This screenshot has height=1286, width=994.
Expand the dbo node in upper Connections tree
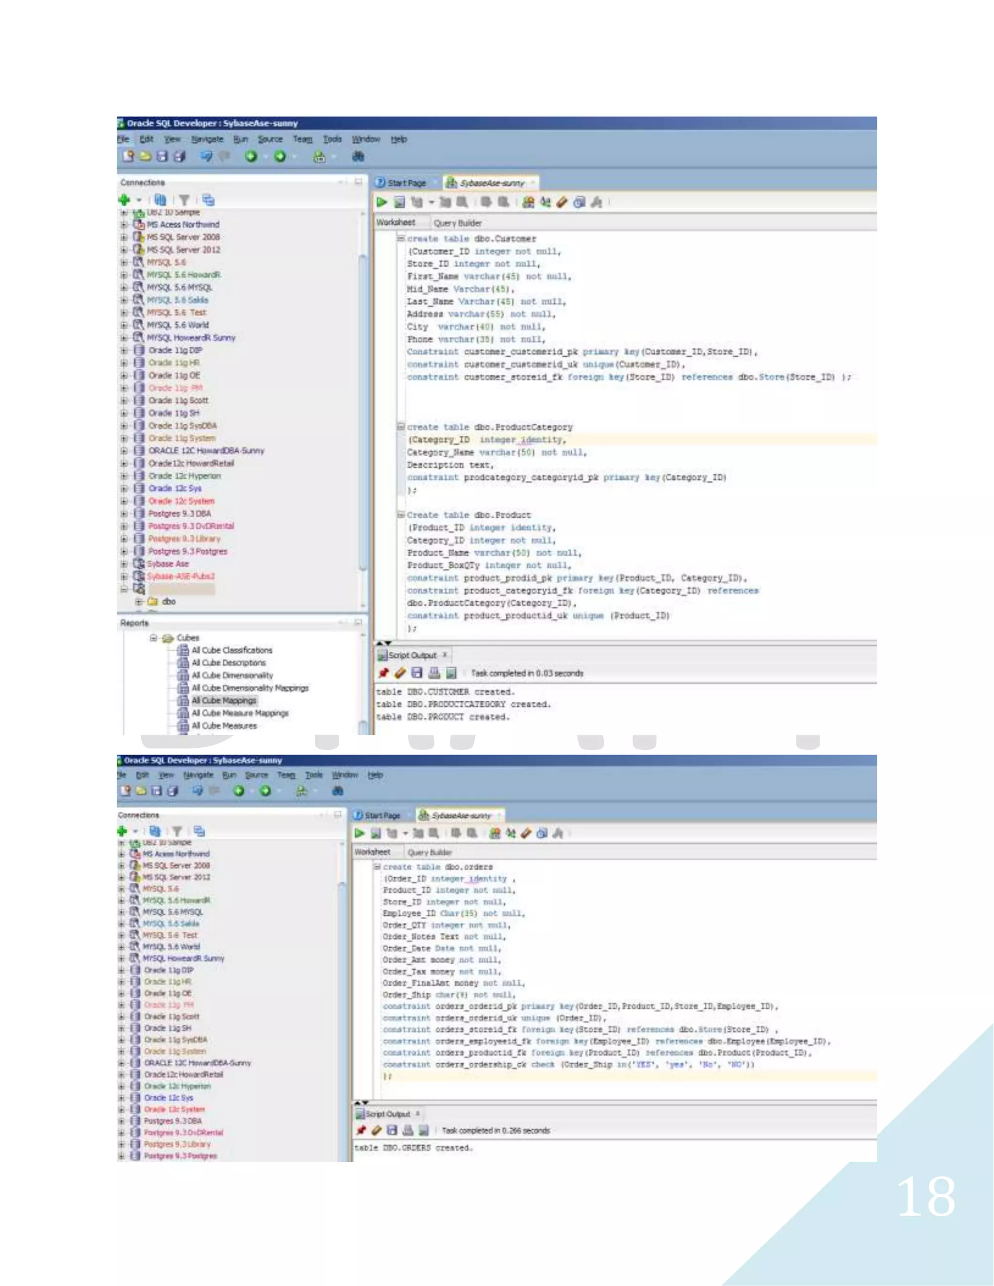coord(139,601)
